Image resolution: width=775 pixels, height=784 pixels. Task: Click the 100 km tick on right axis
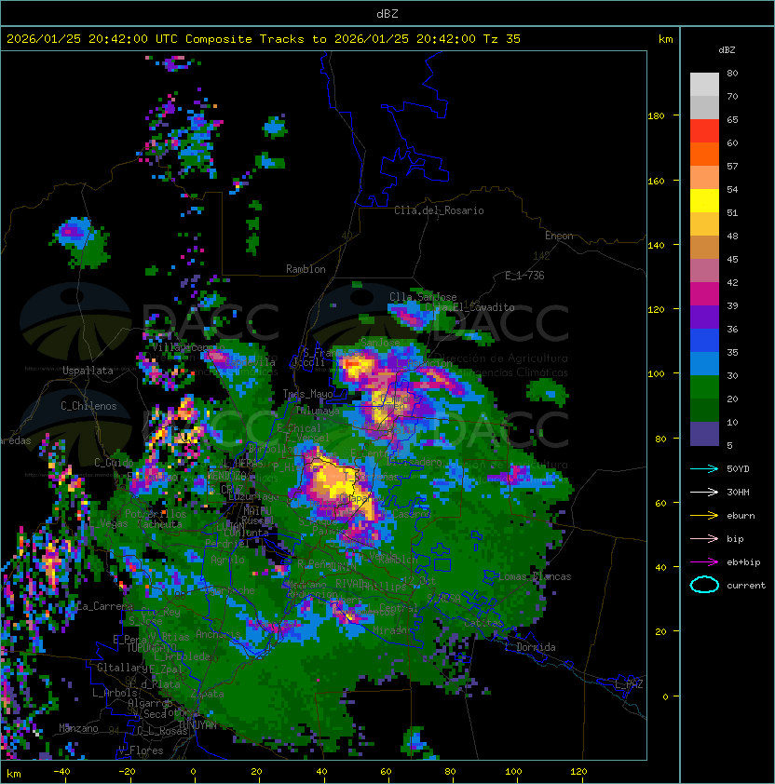pos(656,374)
